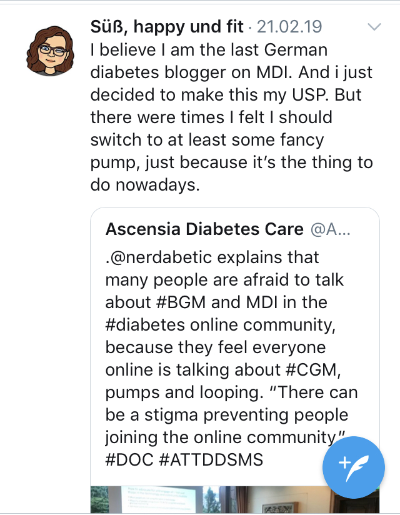Tap the cartoon avatar profile picture

click(47, 49)
